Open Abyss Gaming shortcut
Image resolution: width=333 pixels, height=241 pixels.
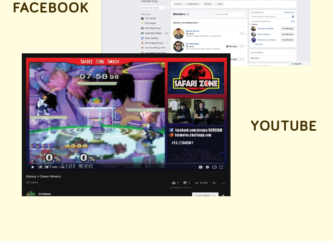(150, 38)
